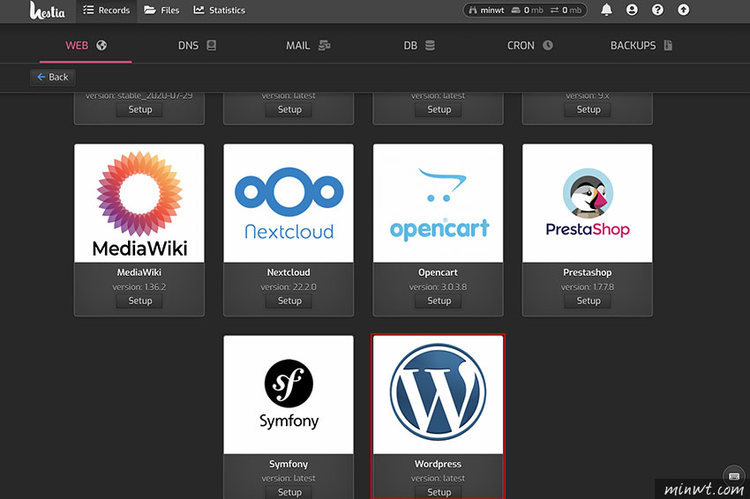Click the Prestashop card title text
Image resolution: width=750 pixels, height=499 pixels.
point(588,272)
